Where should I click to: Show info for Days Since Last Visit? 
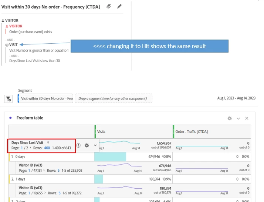78,145
